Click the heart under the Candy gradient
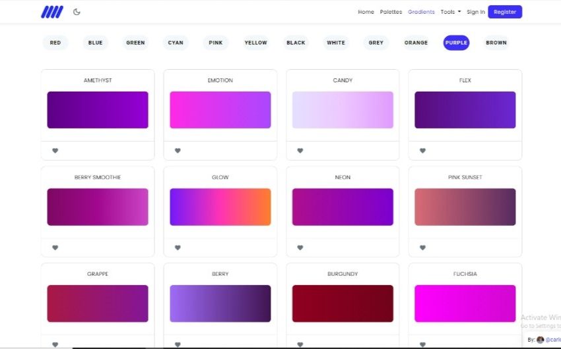This screenshot has height=349, width=561. [x=300, y=151]
